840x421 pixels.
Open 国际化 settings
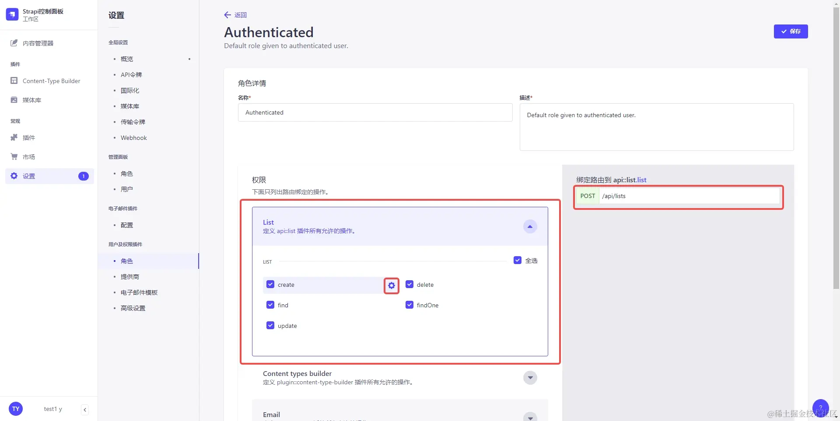(x=130, y=90)
